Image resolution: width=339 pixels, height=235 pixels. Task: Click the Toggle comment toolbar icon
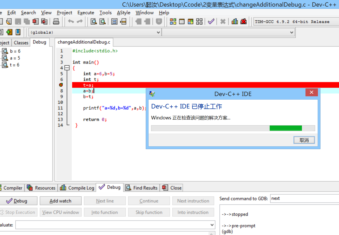(x=159, y=22)
